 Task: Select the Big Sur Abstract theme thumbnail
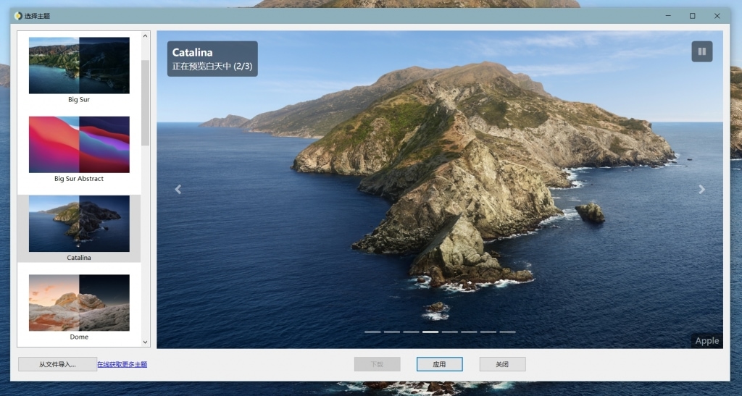tap(79, 145)
